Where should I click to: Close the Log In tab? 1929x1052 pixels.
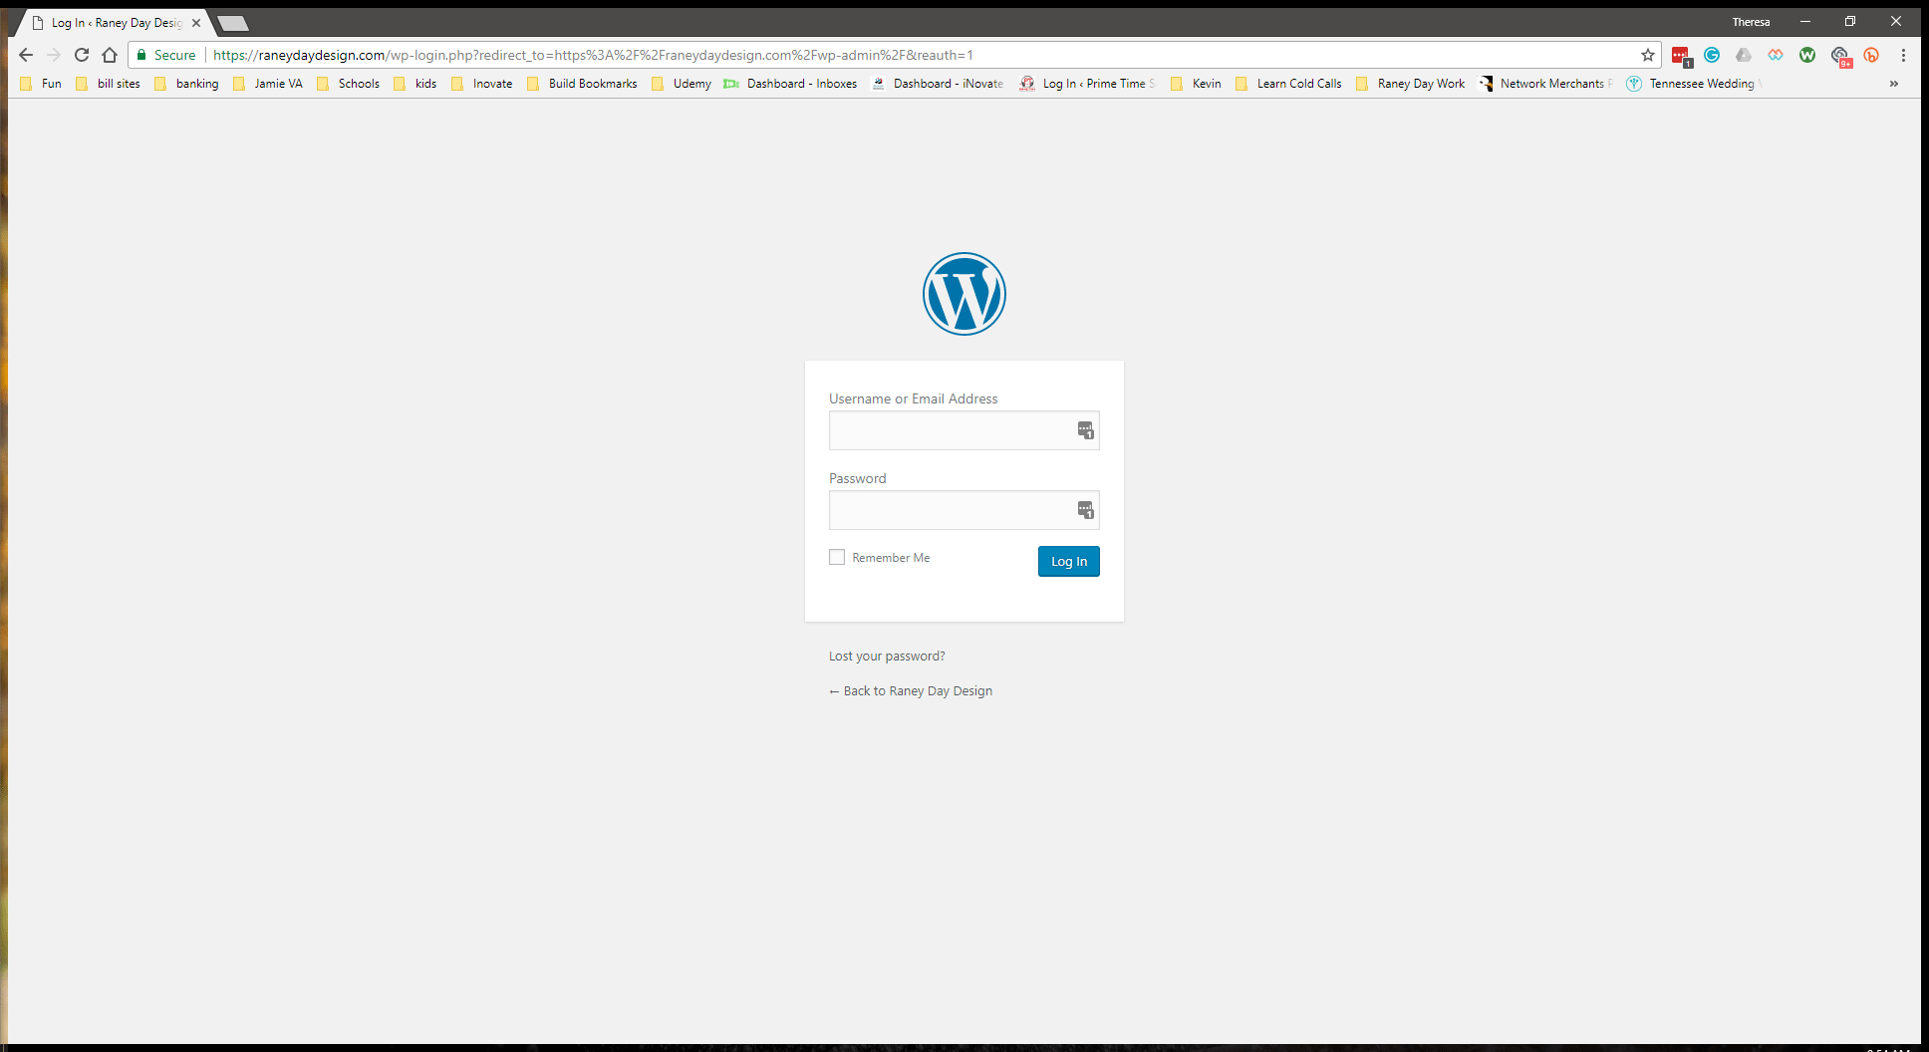pyautogui.click(x=196, y=23)
